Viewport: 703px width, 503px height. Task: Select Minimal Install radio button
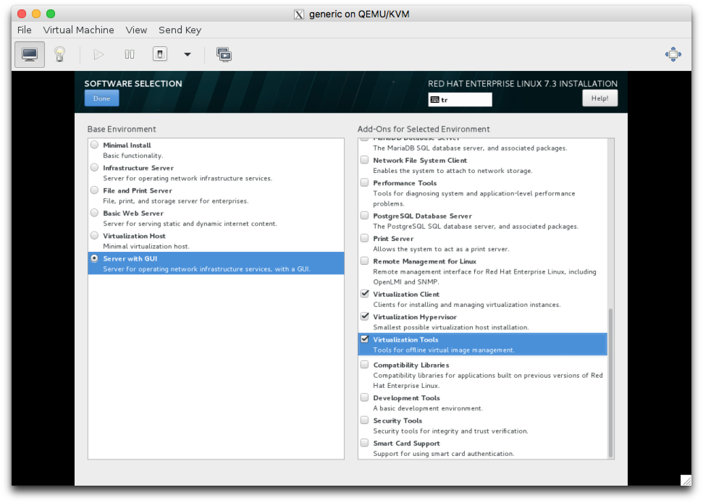tap(94, 145)
